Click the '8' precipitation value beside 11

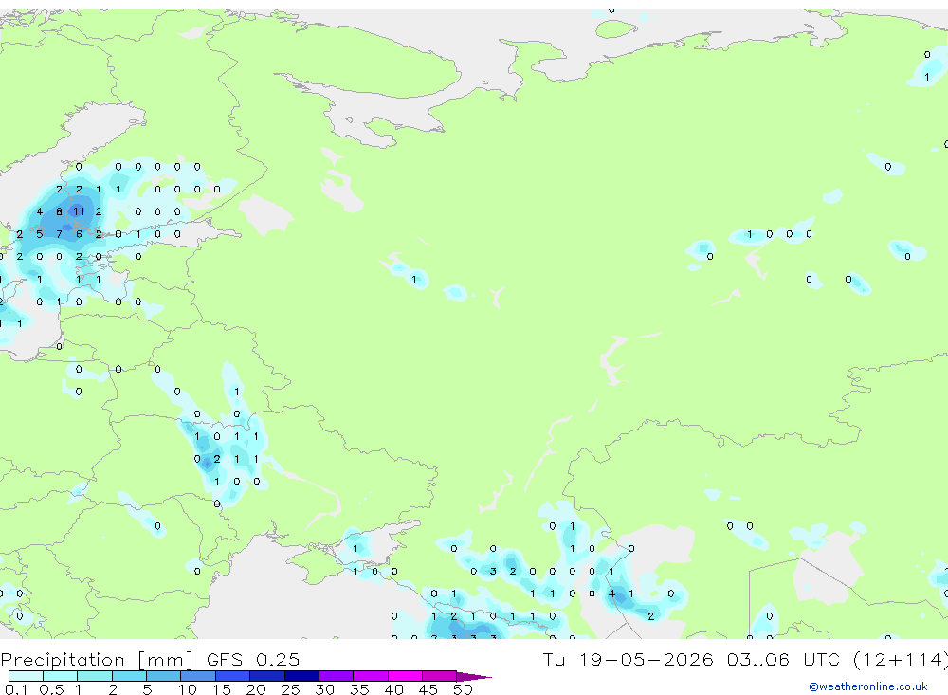pos(59,211)
